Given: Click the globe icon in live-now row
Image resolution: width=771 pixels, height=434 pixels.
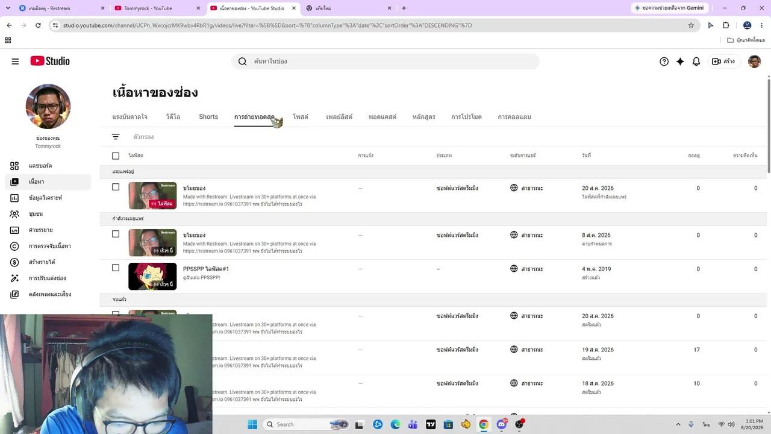Looking at the screenshot, I should tap(514, 188).
